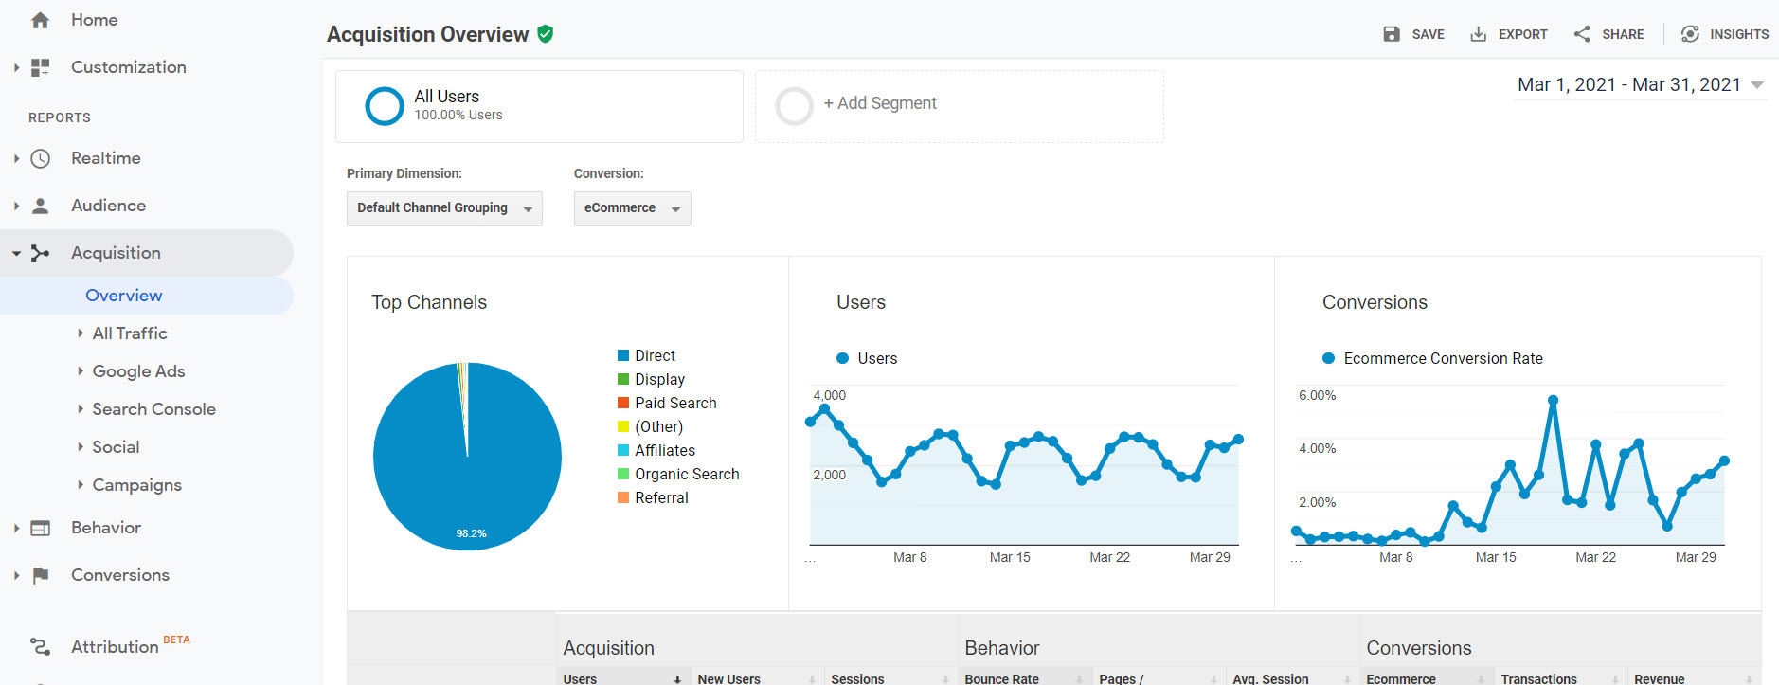
Task: Expand the All Traffic submenu
Action: (130, 333)
